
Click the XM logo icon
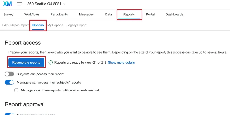click(7, 4)
